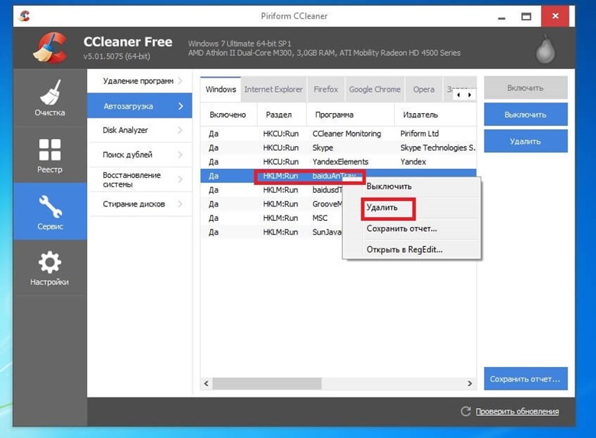Select the baiduAnTray row
596x438 pixels.
pos(338,176)
